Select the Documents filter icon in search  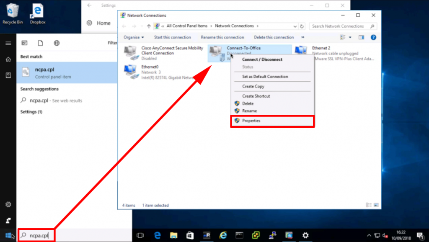pyautogui.click(x=41, y=43)
